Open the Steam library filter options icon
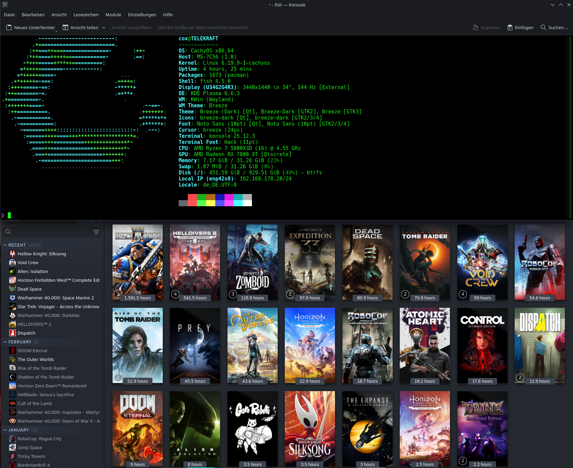 coord(96,232)
